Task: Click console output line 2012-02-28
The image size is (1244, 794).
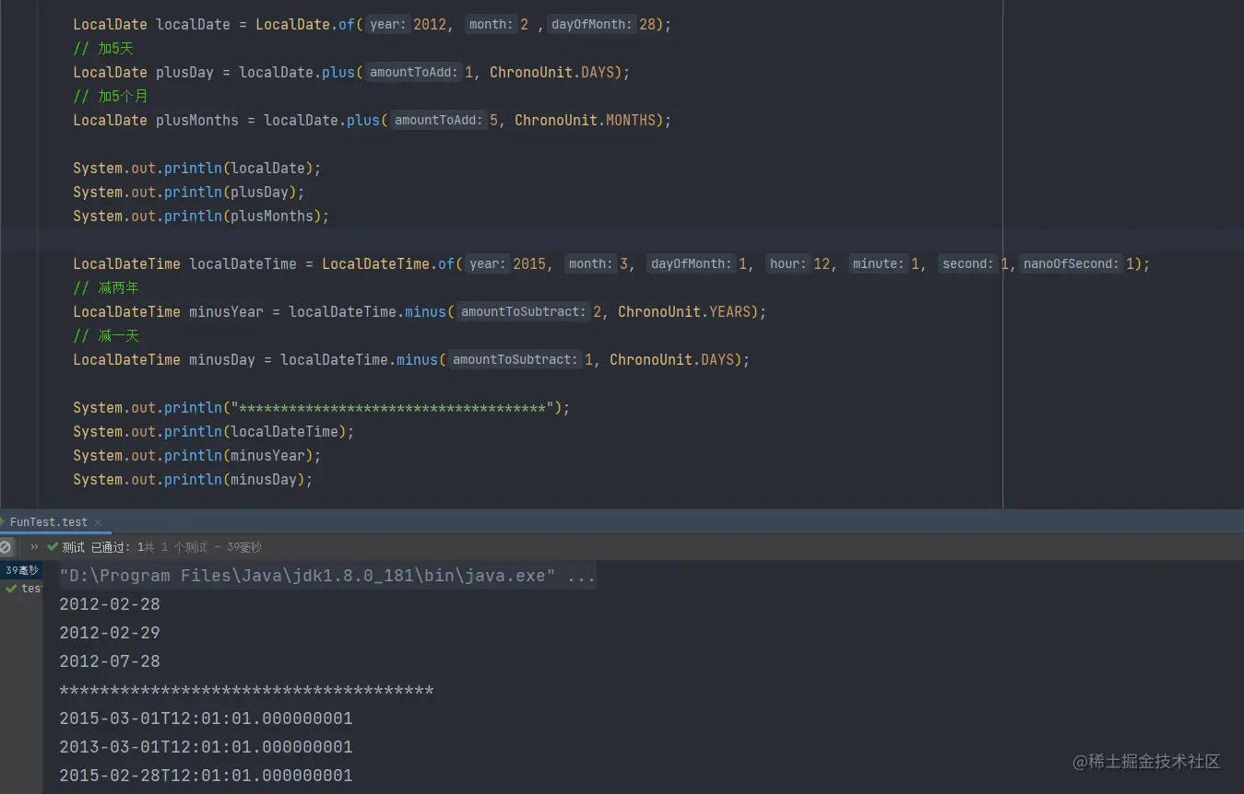Action: 110,604
